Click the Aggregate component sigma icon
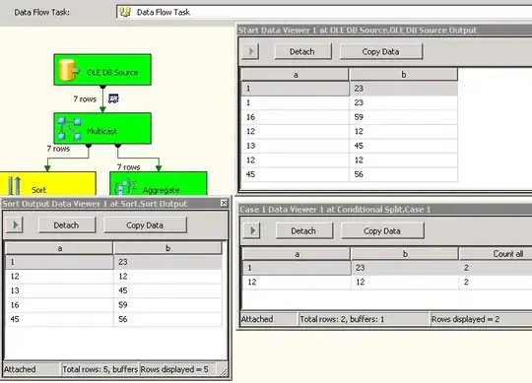The width and height of the screenshot is (532, 383). click(x=125, y=187)
